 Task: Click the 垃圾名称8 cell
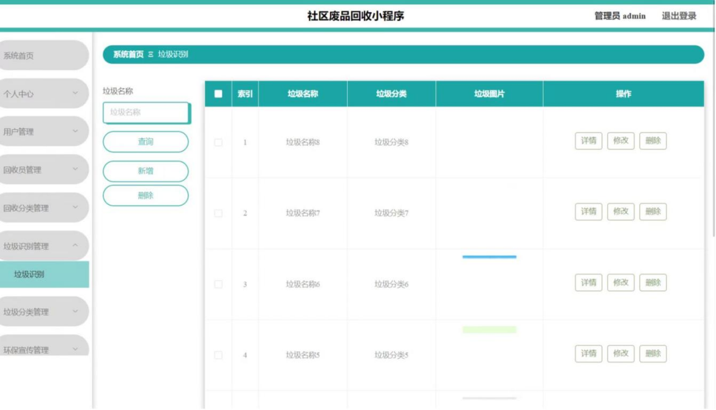click(x=303, y=142)
